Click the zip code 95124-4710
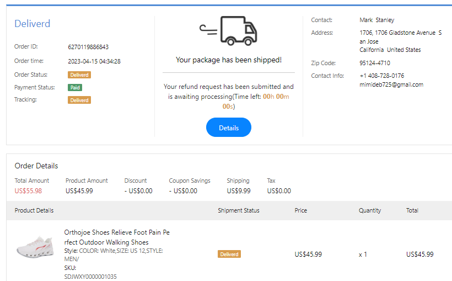Screen dimensions: 452x281 click(375, 63)
